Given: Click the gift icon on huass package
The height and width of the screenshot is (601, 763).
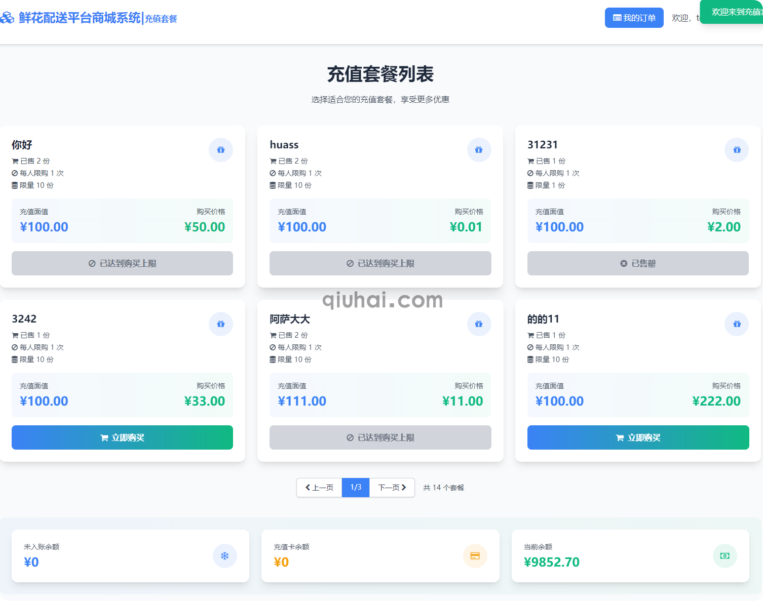Looking at the screenshot, I should point(479,150).
